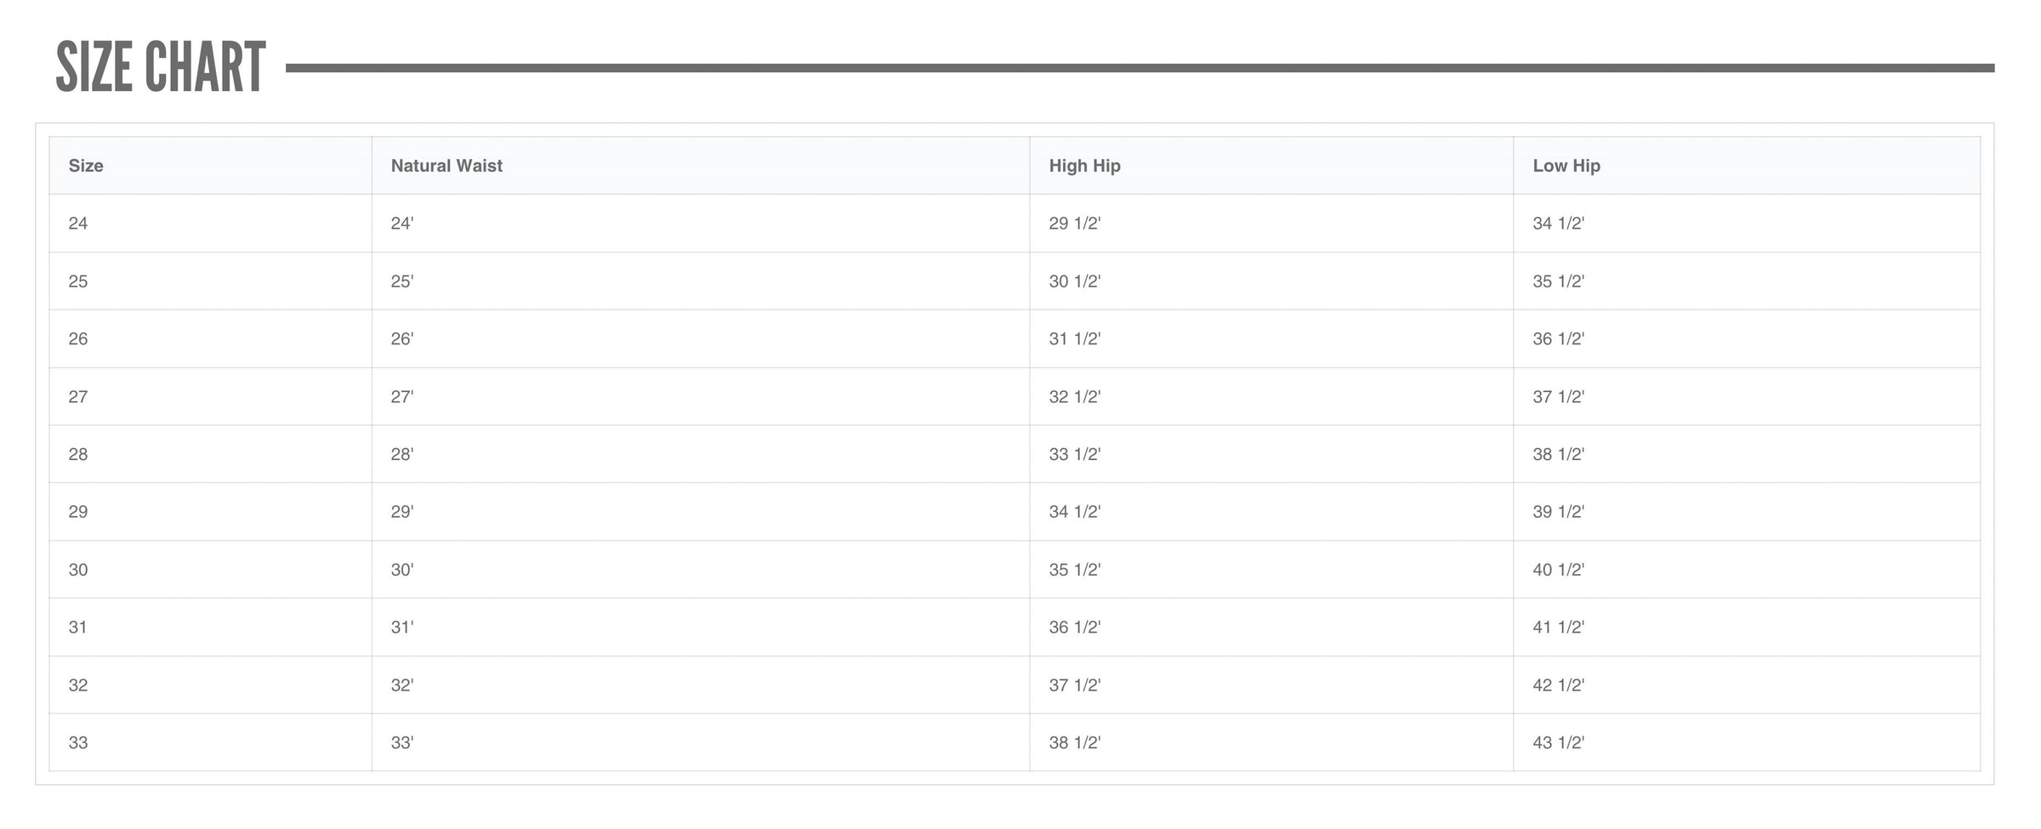Click natural waist value 28'
The image size is (2041, 829).
coord(402,455)
